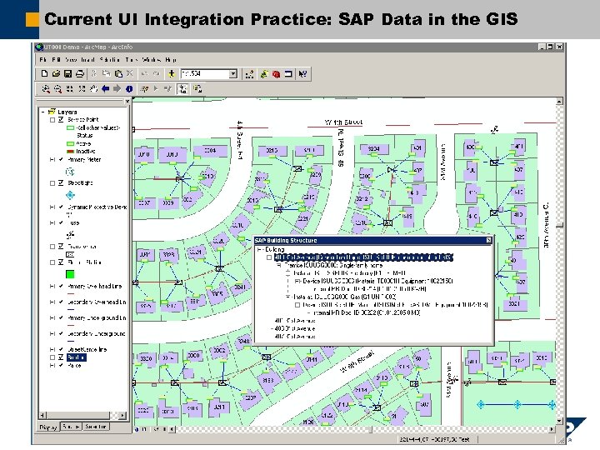This screenshot has width=600, height=450.
Task: Expand Secondary Underground layer legend
Action: (x=52, y=333)
